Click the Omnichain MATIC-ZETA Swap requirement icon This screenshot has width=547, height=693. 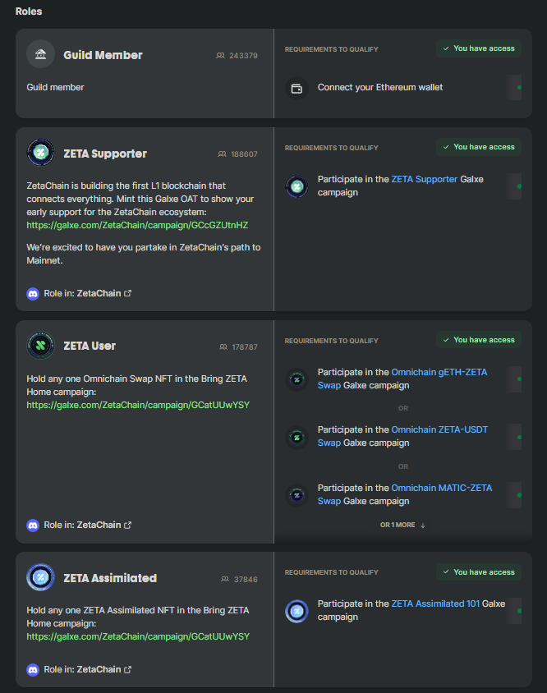296,495
